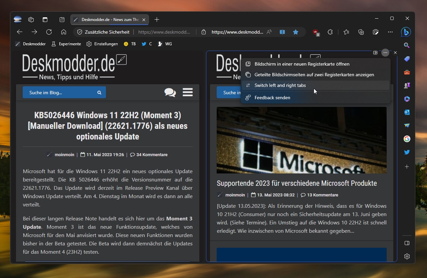The width and height of the screenshot is (427, 278).
Task: Submit blog search with magnifier icon
Action: 99,93
